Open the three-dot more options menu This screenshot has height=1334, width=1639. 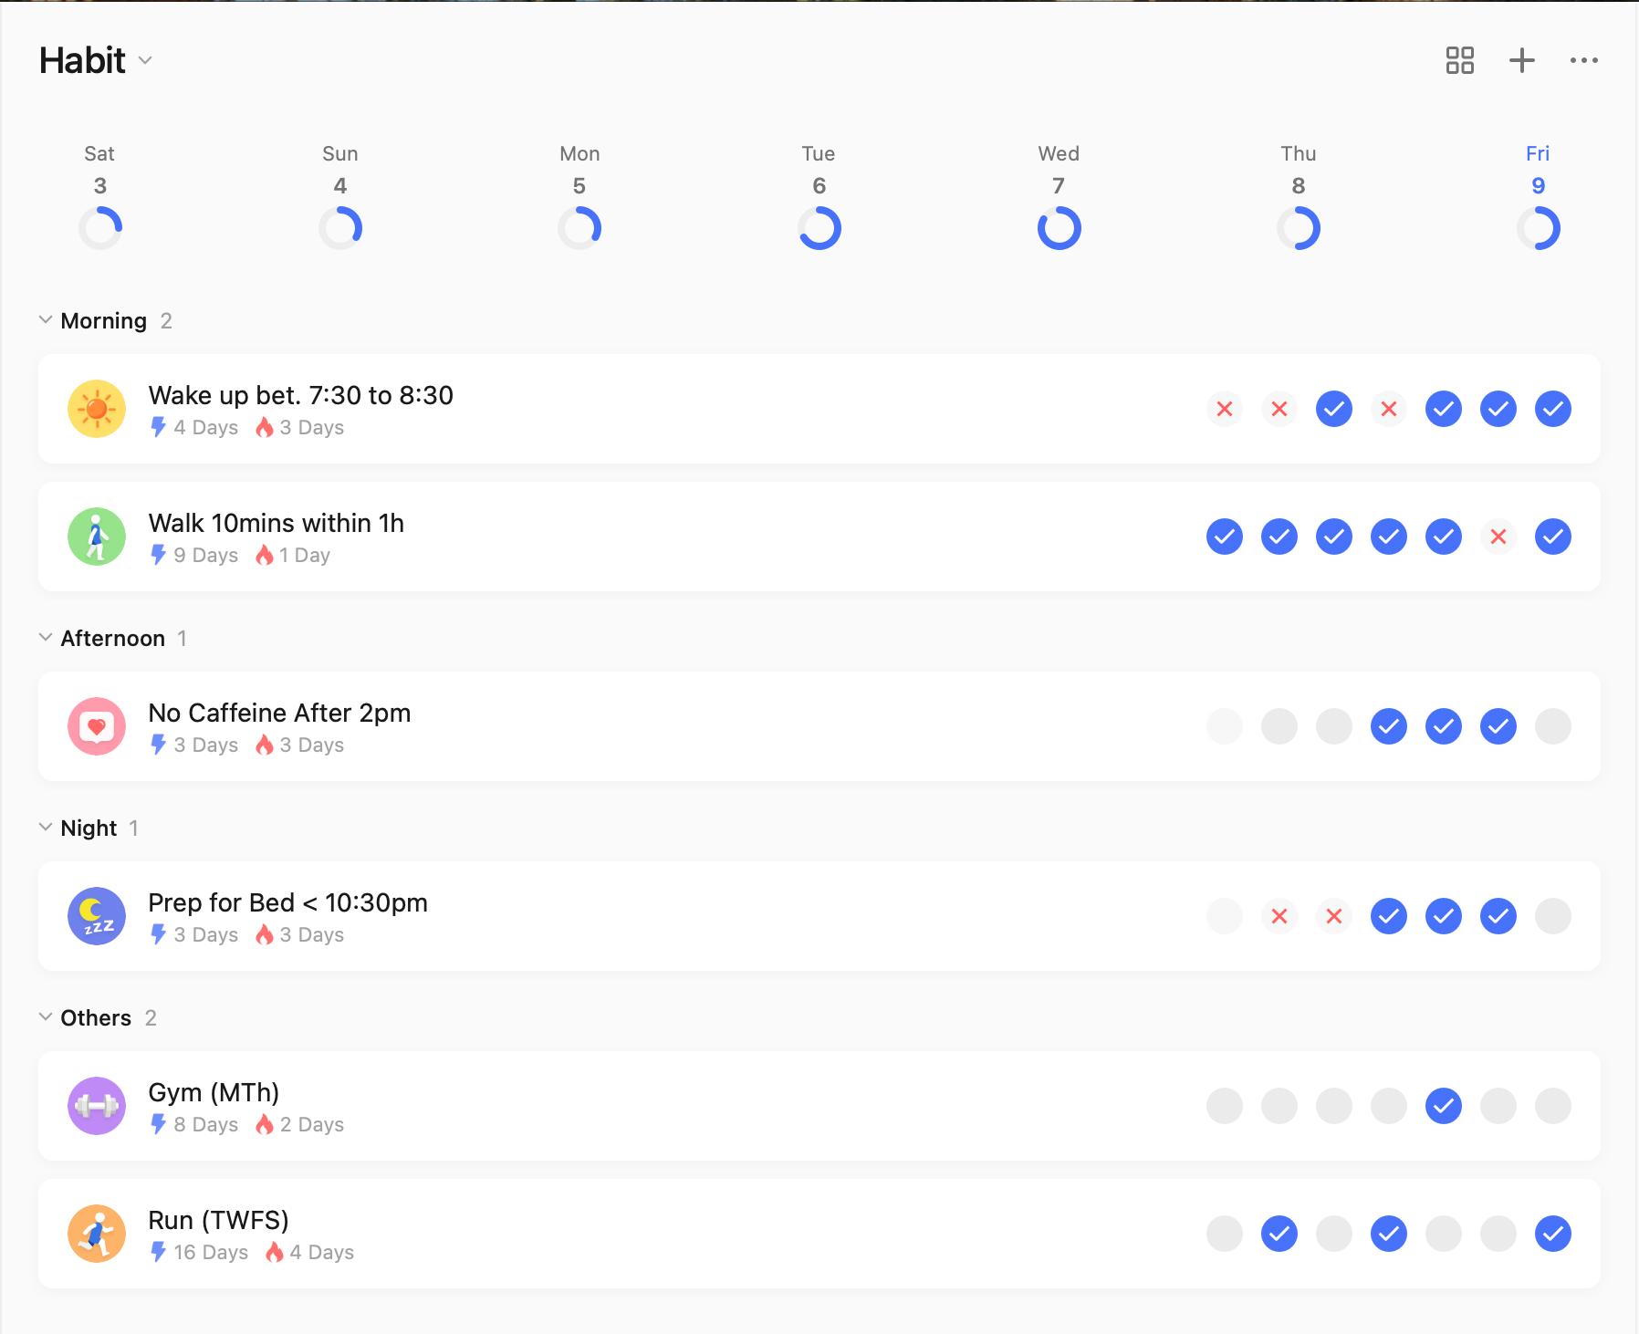point(1583,60)
